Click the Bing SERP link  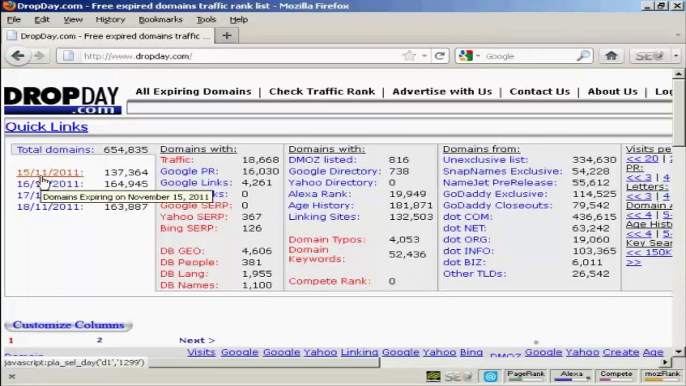click(189, 228)
